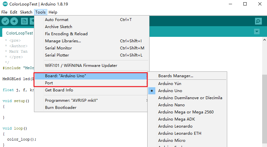This screenshot has width=267, height=147.
Task: Click the editor vertical scrollbar thumb
Action: (x=264, y=109)
